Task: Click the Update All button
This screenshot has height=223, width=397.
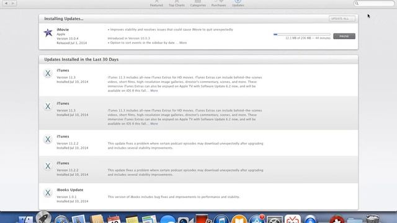Action: [x=342, y=19]
